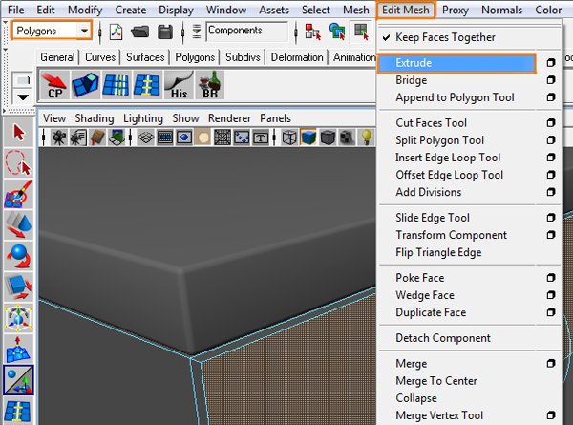Click the Show Manipulator tool

click(x=18, y=380)
